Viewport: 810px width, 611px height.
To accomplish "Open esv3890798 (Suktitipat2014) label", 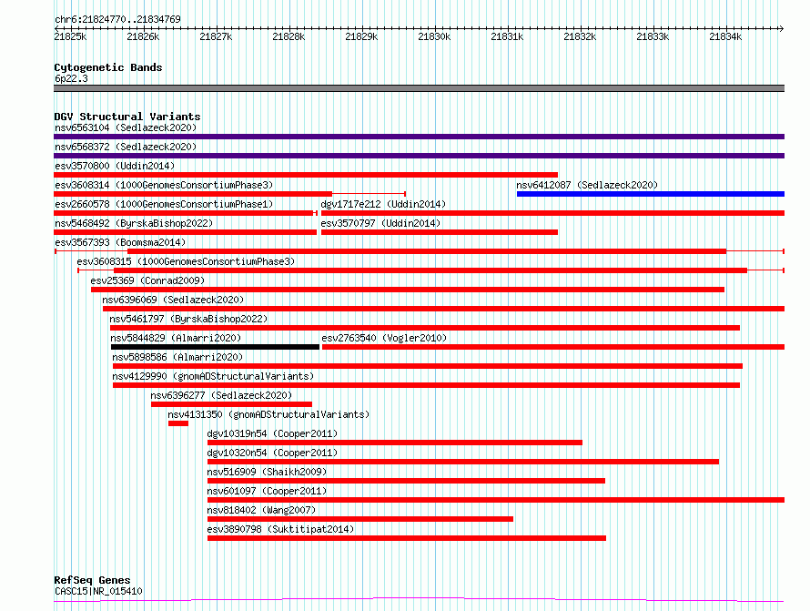I will (x=280, y=529).
